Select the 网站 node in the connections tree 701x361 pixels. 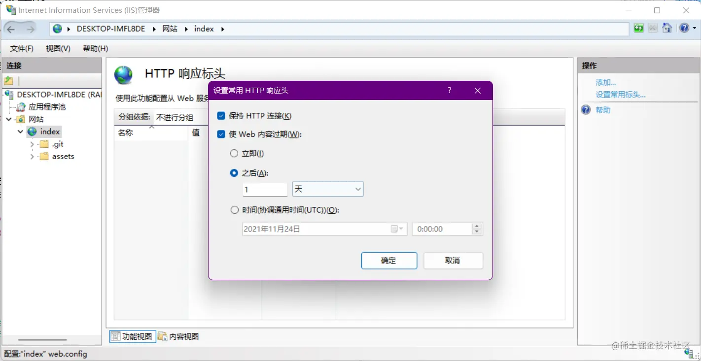(x=36, y=119)
